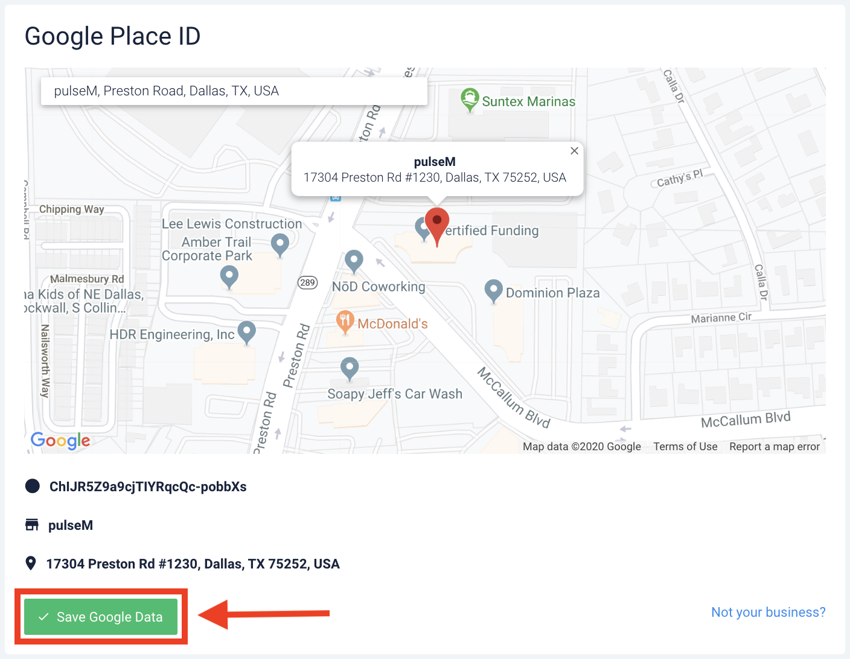Click the location pin beside the address
This screenshot has height=659, width=850.
(x=31, y=564)
